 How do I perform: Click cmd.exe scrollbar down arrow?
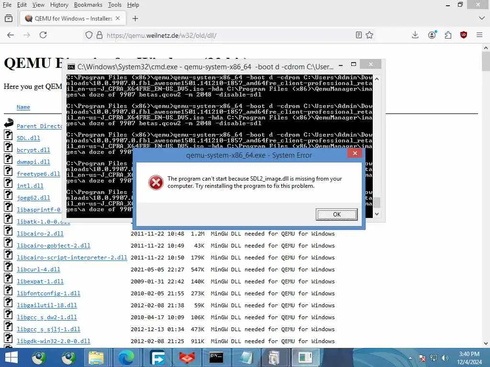(377, 214)
